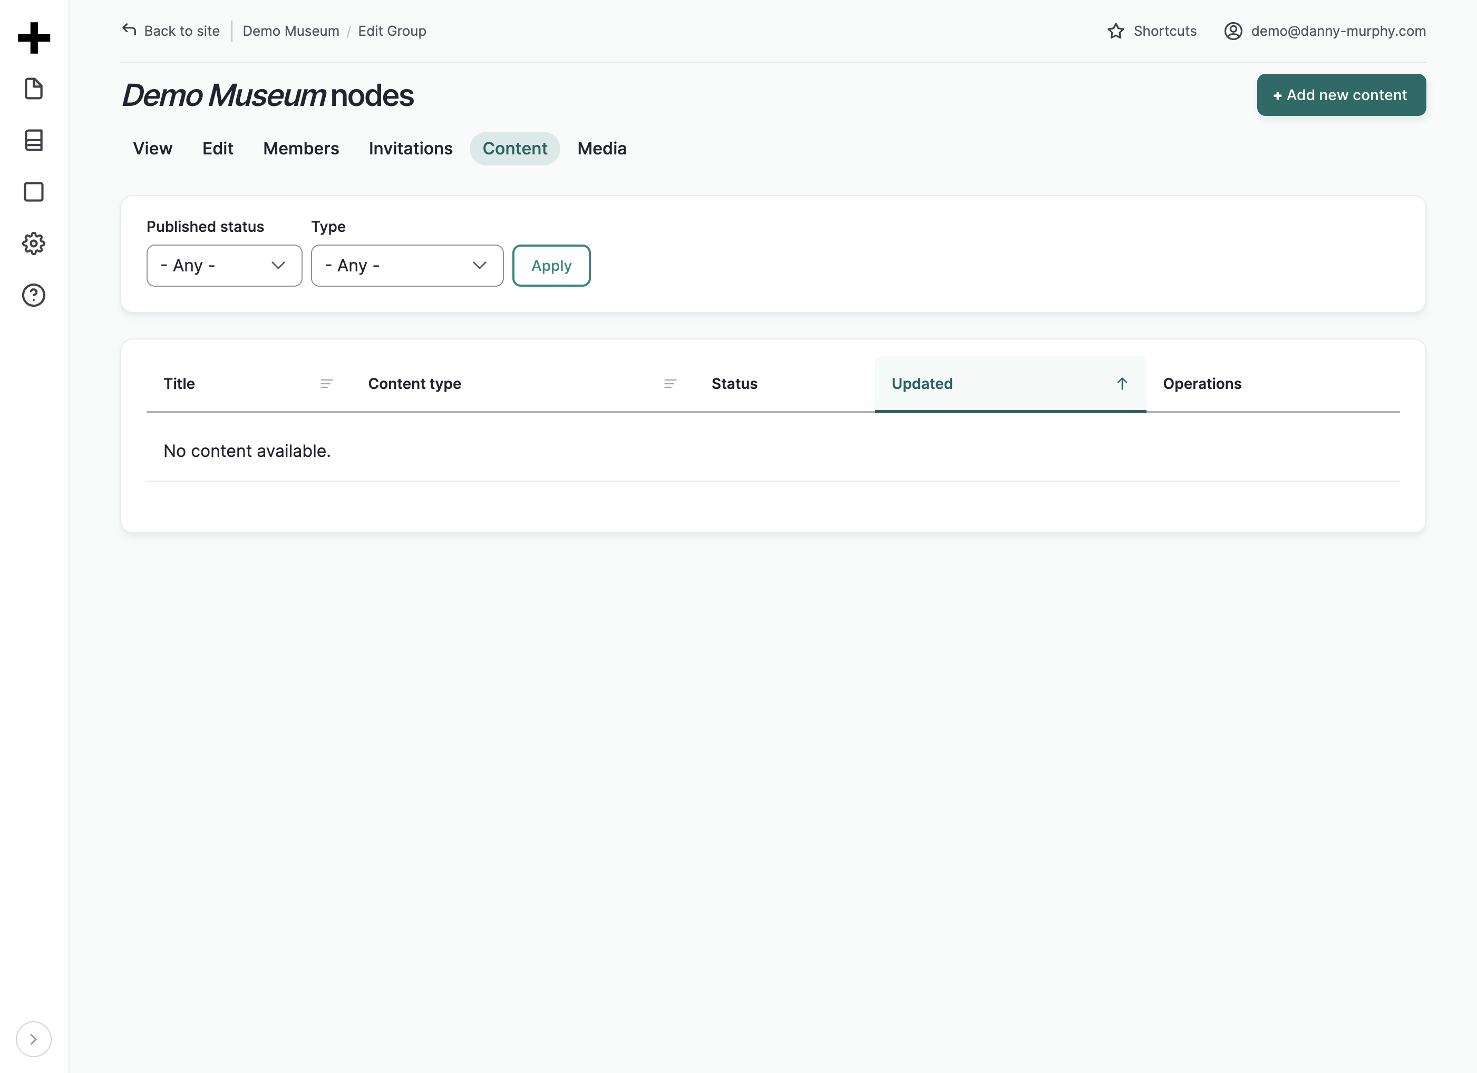Open the Published status dropdown

pyautogui.click(x=225, y=266)
